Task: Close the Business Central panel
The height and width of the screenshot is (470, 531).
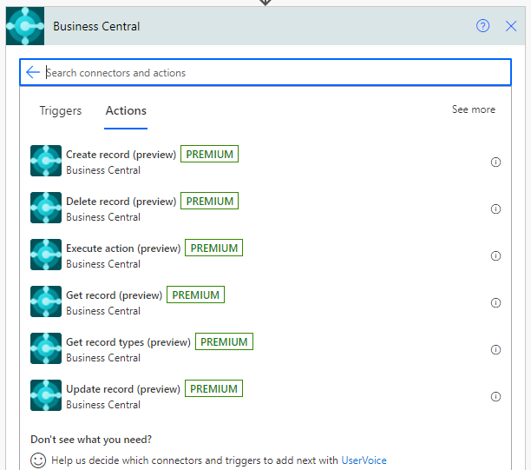Action: [x=511, y=26]
